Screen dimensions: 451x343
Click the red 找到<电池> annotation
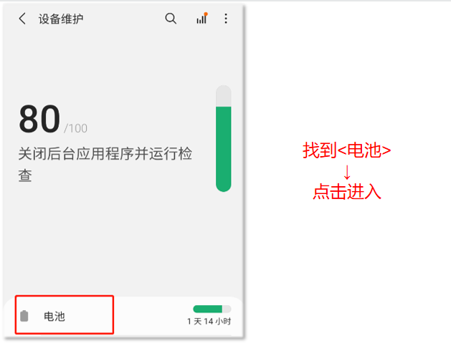coord(347,150)
